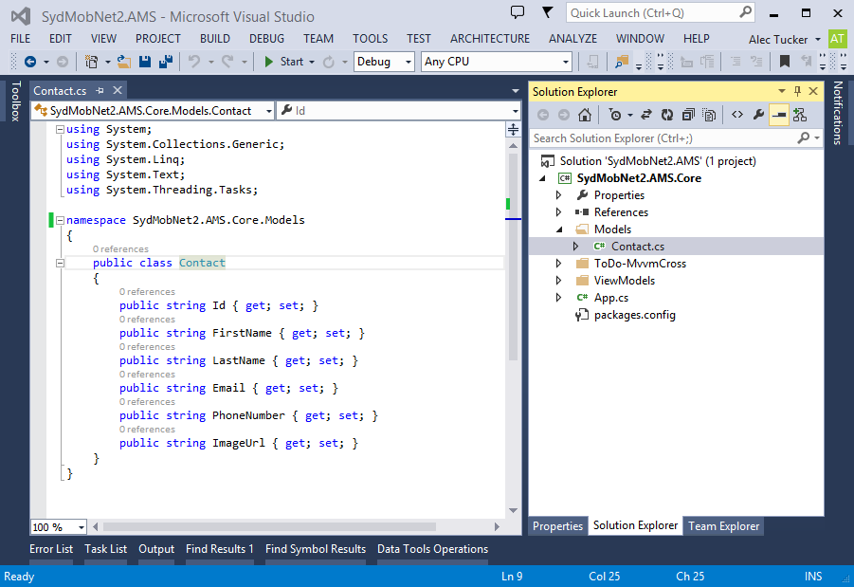Click the AT user avatar badge
This screenshot has width=854, height=587.
tap(837, 39)
